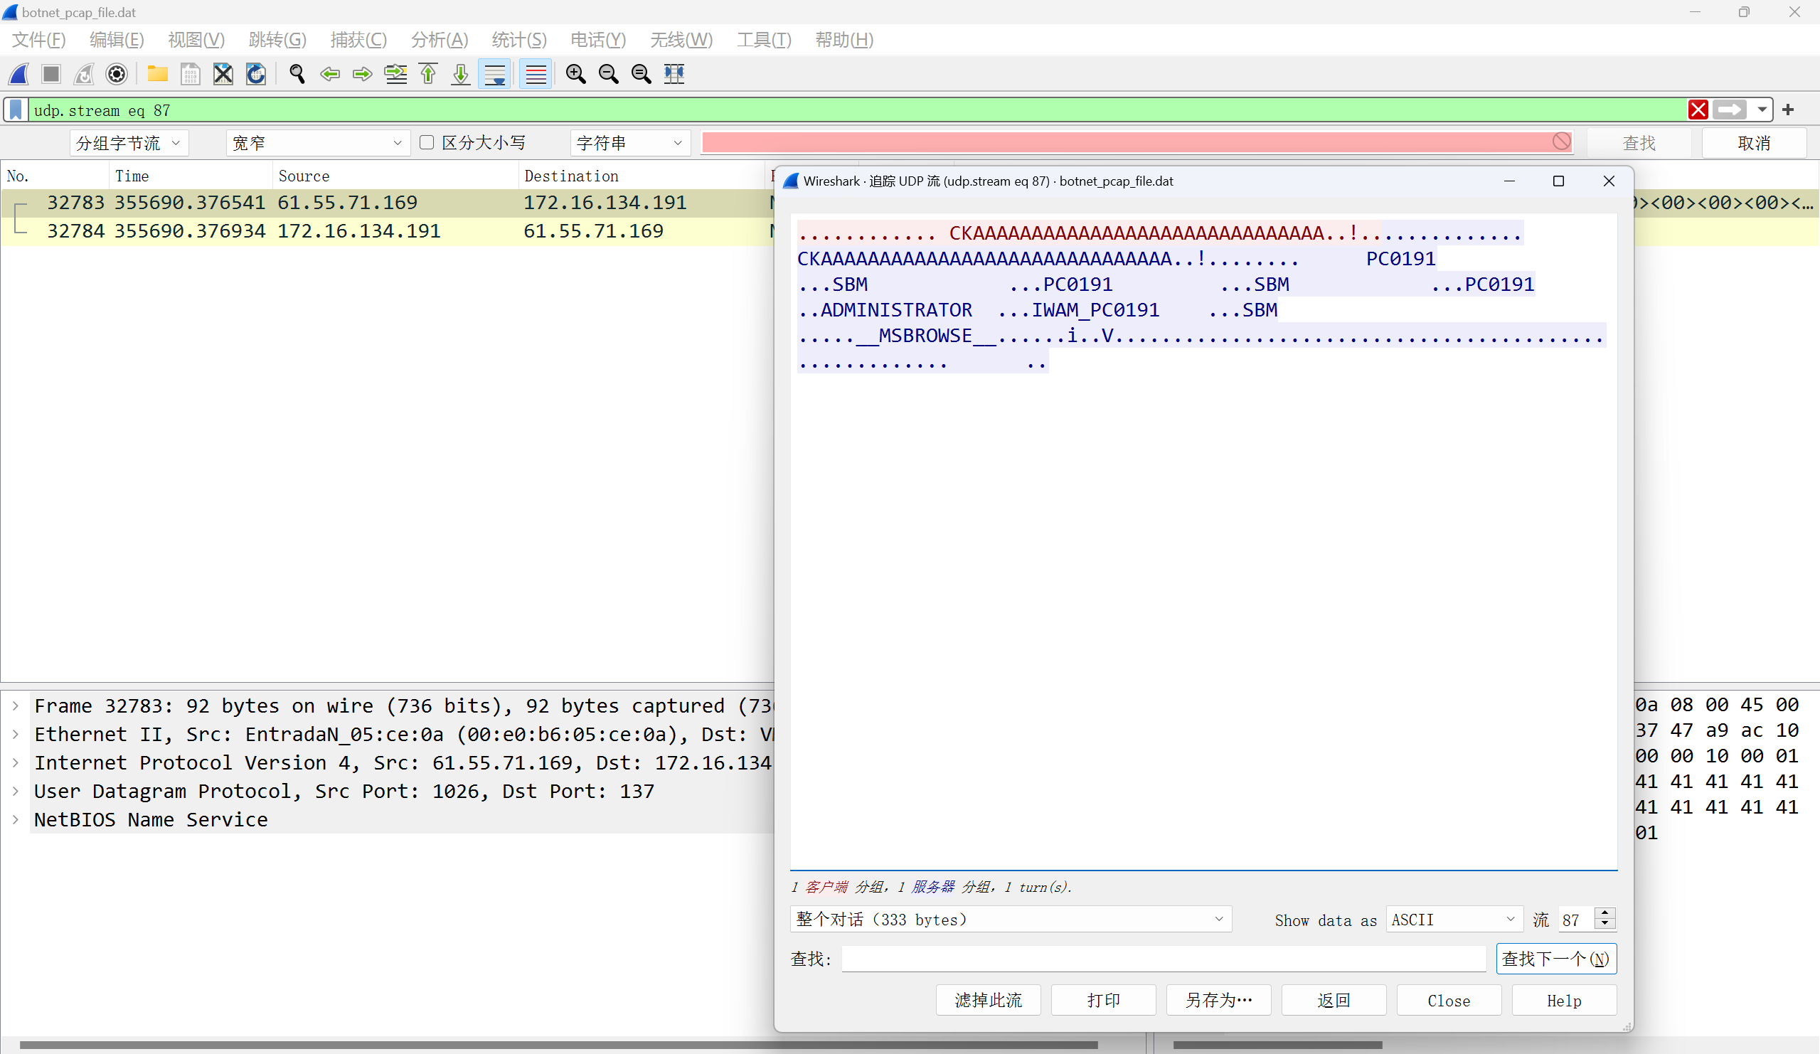Reload the capture file icon
This screenshot has width=1820, height=1054.
[x=255, y=74]
